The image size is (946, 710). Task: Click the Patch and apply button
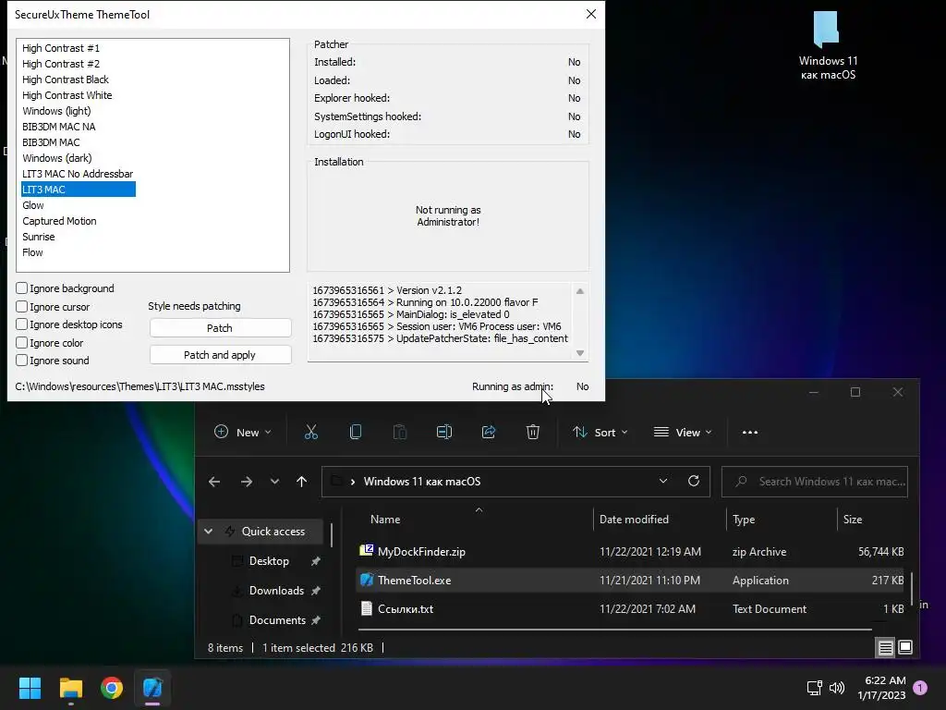point(220,355)
